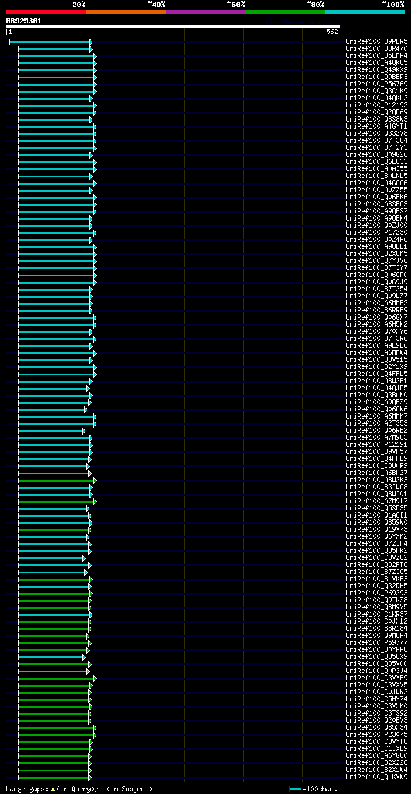411x794 pixels.
Task: Select the UniRef100_A9L9B6 label
Action: pos(376,345)
